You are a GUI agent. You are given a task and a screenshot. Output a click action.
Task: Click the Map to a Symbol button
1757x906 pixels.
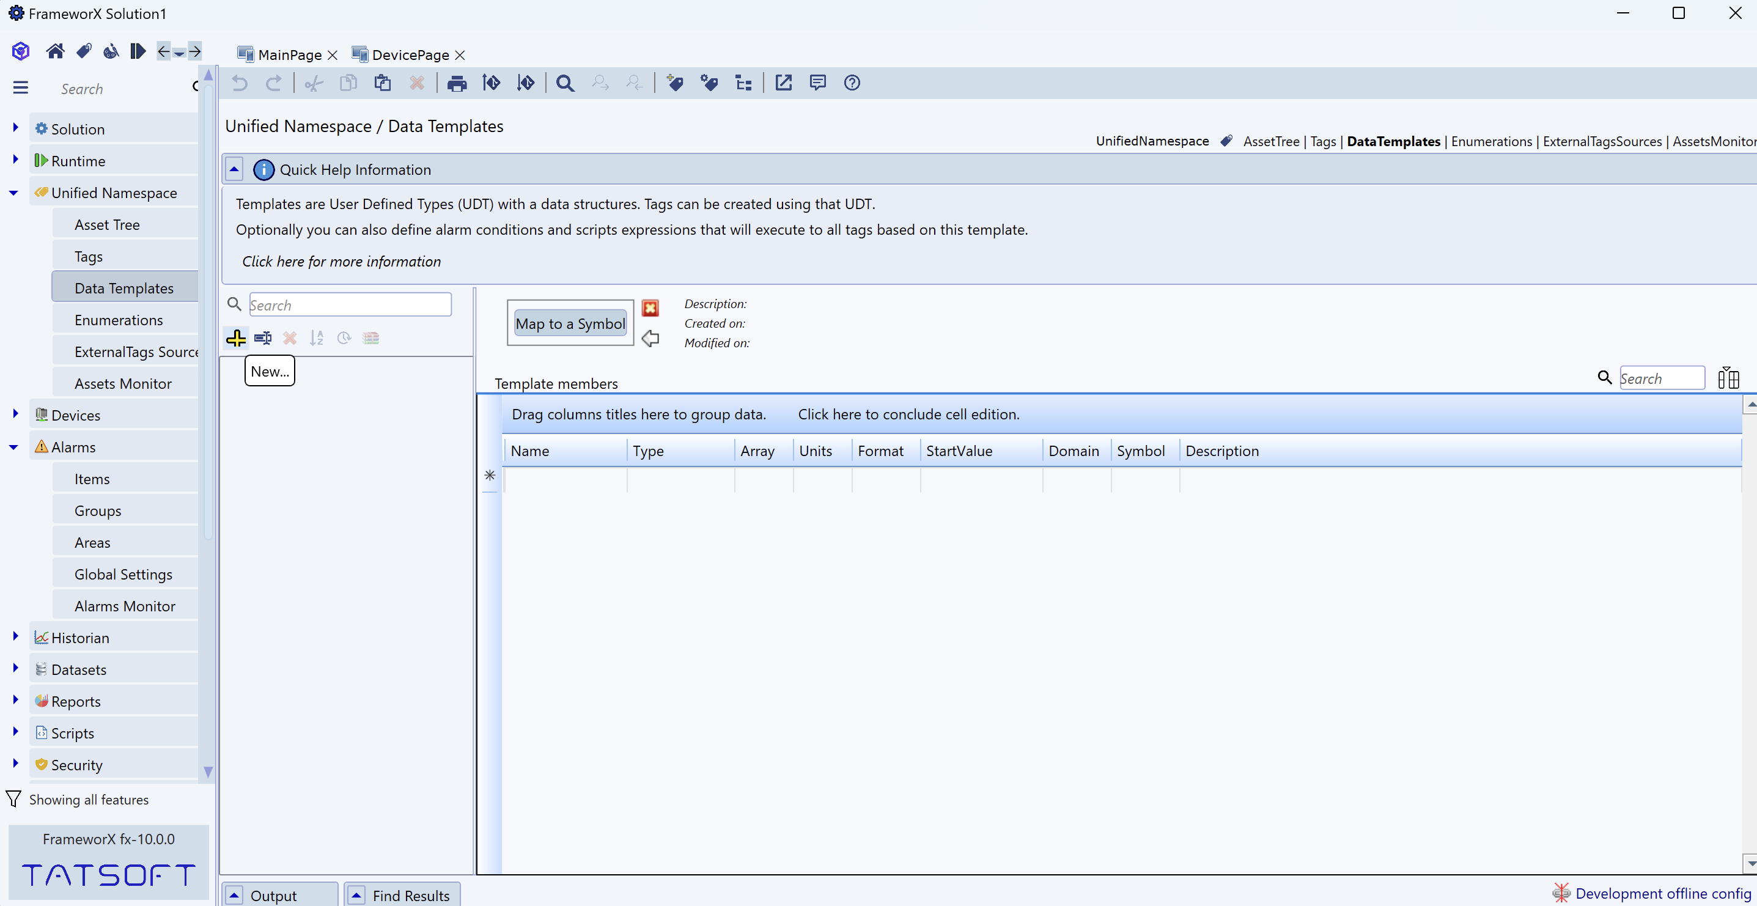click(x=570, y=323)
